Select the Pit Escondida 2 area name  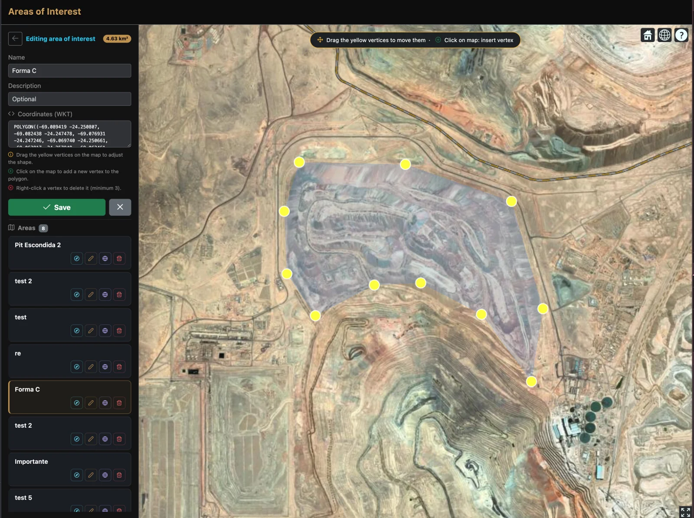(x=38, y=245)
